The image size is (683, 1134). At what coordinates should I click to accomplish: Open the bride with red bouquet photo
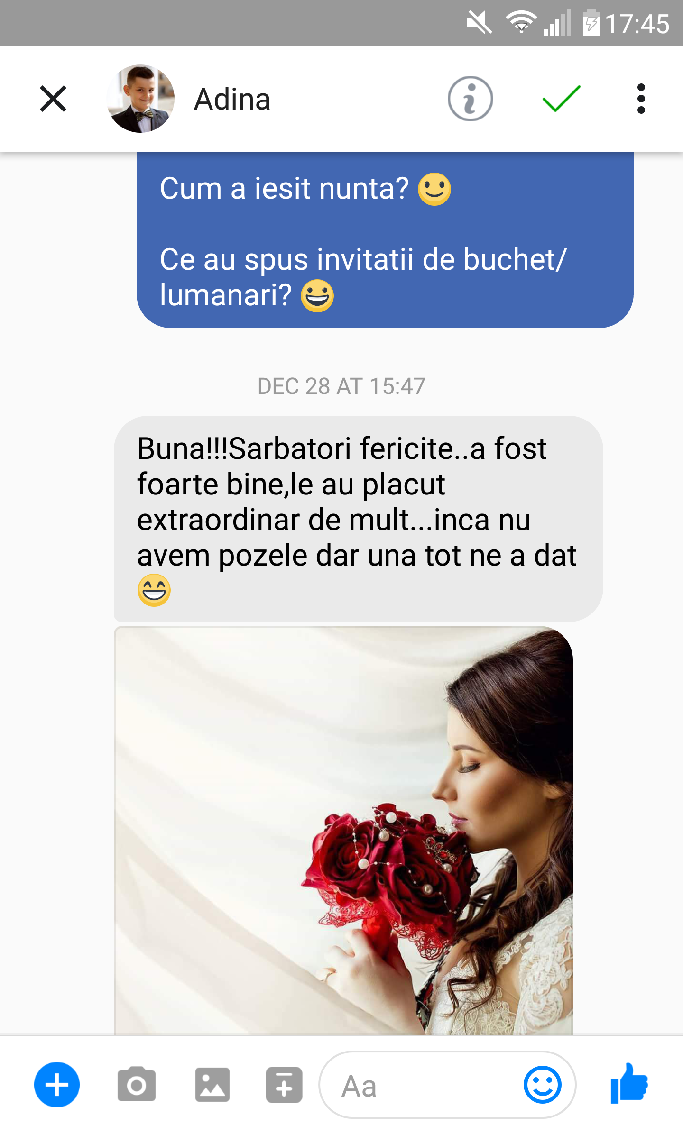click(343, 831)
